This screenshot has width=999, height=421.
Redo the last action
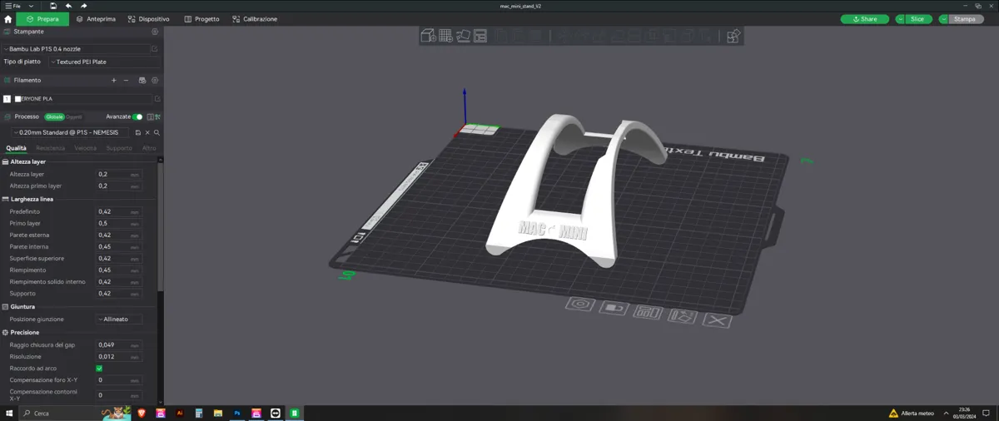tap(83, 6)
